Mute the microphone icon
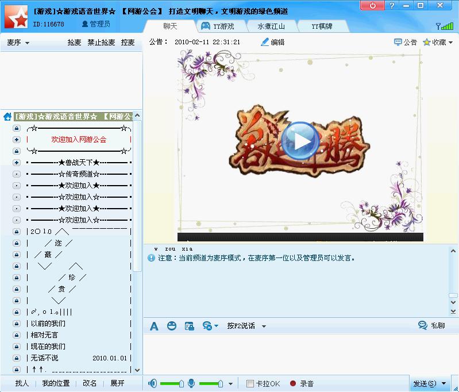This screenshot has height=392, width=459. [x=191, y=383]
